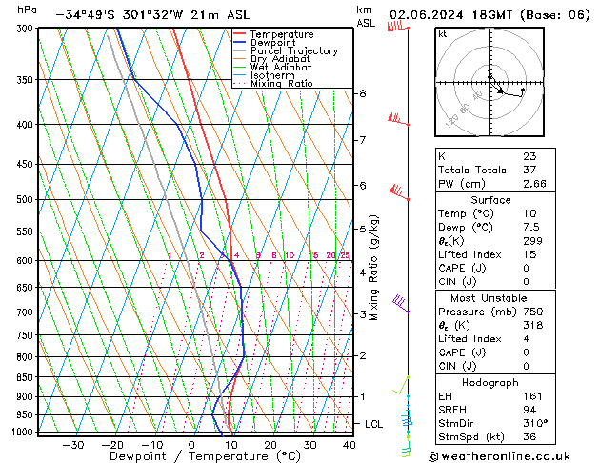This screenshot has width=599, height=463.
Task: Click the SREH value 94
Action: tap(529, 410)
